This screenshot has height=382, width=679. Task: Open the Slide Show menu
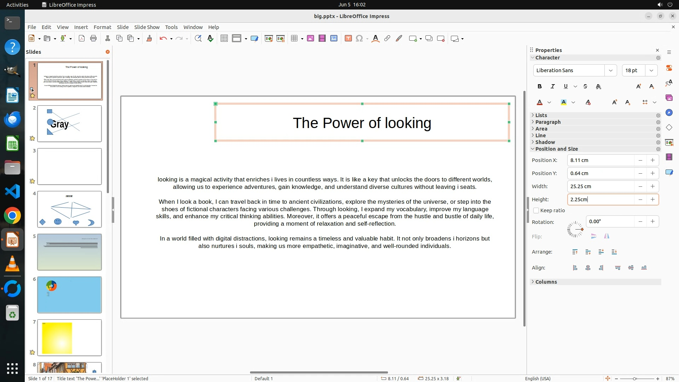[147, 27]
